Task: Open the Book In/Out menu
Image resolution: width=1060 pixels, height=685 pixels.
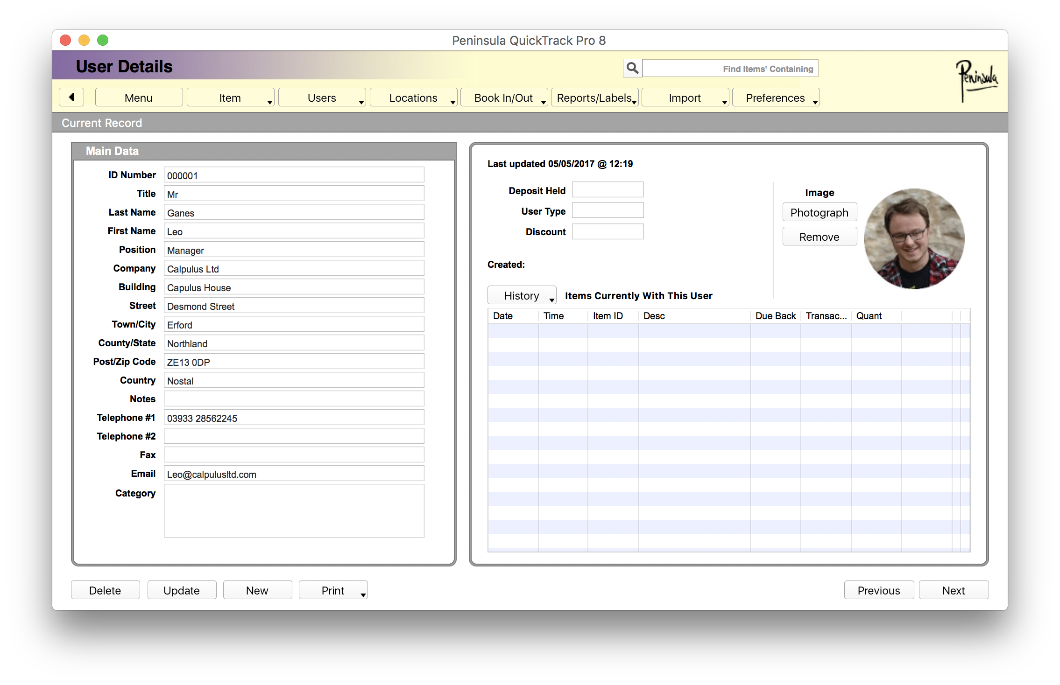Action: coord(504,98)
